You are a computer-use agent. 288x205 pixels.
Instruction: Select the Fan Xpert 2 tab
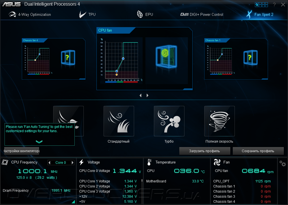(x=260, y=14)
